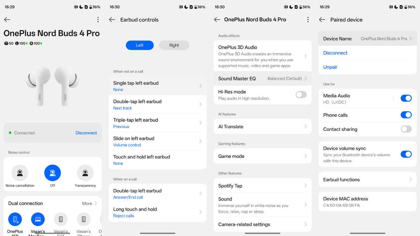Switch to the Left earbud tab
Image resolution: width=420 pixels, height=236 pixels.
point(140,45)
